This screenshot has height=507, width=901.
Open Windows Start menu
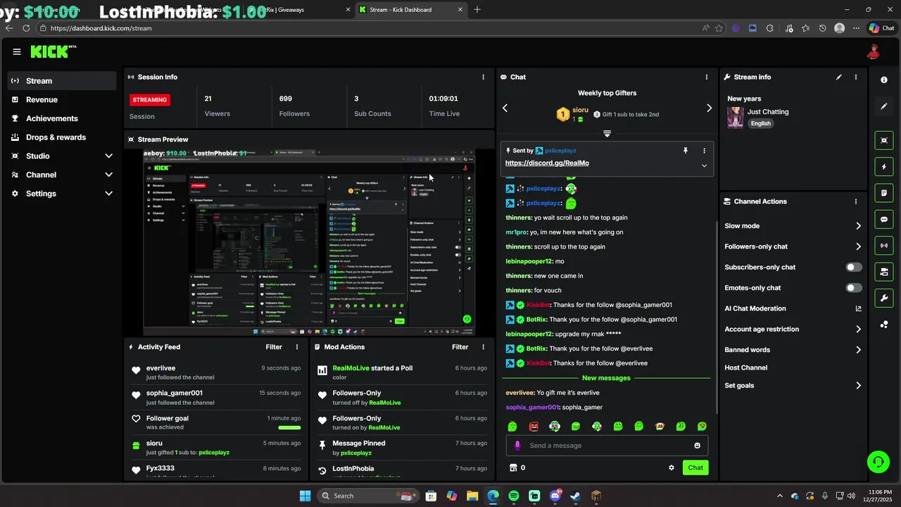coord(305,496)
